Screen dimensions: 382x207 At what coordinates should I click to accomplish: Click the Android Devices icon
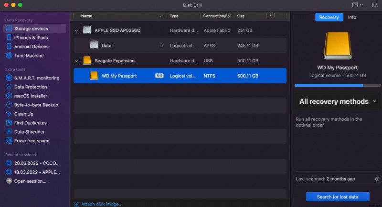tap(9, 46)
